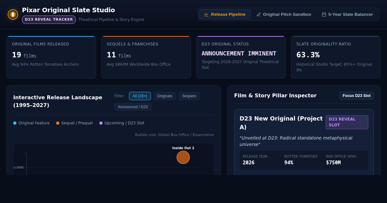Click the $1500M axis label
Screen dimensions: 387x203
pos(18,168)
